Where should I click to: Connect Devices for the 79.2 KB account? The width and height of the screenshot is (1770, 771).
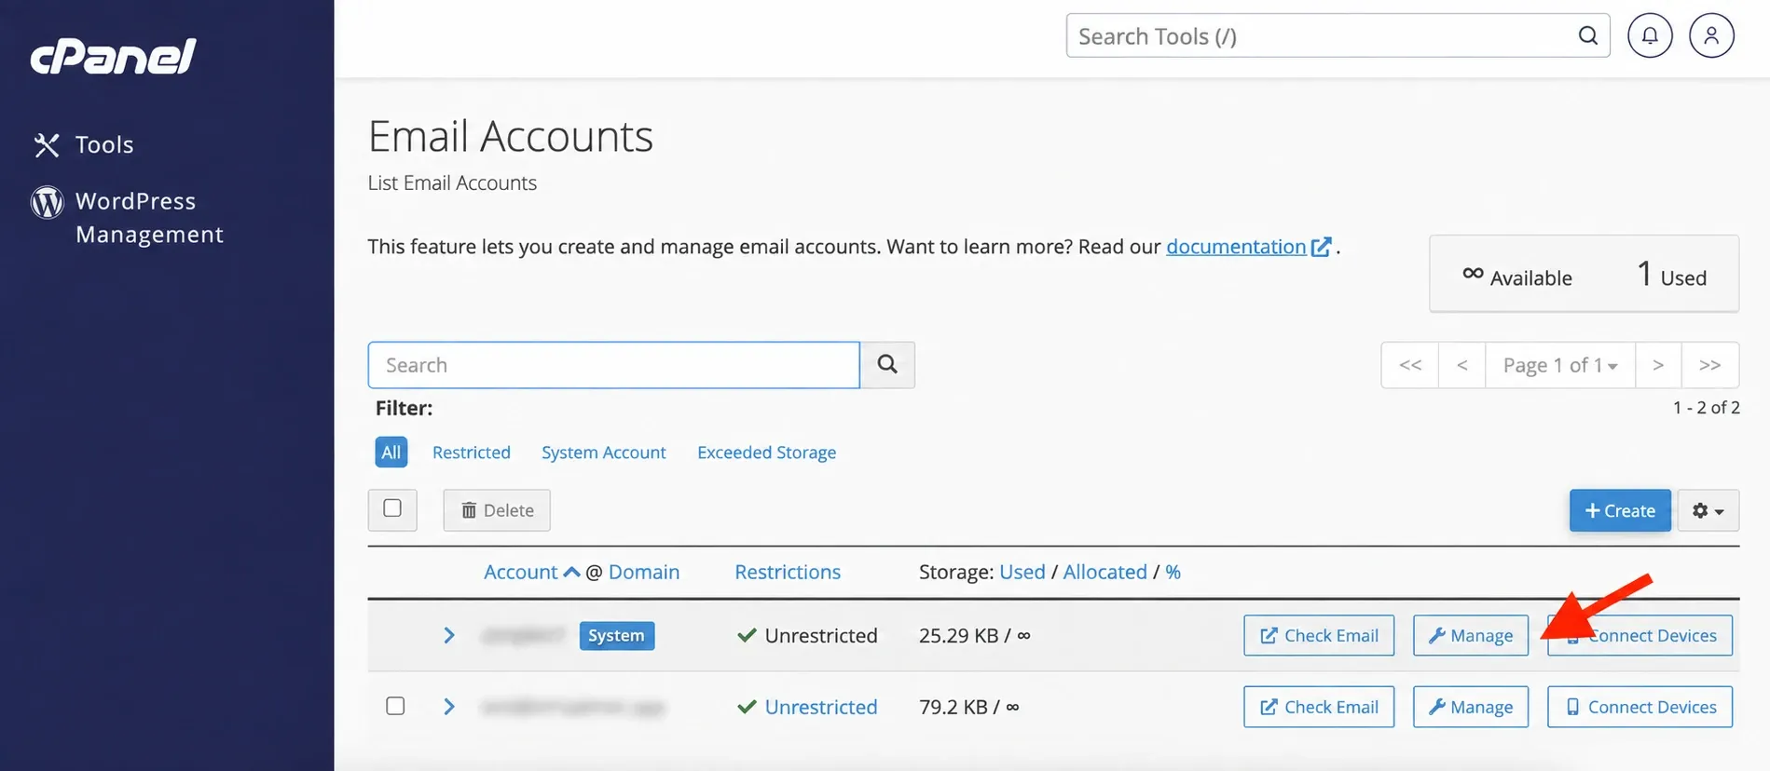coord(1640,707)
